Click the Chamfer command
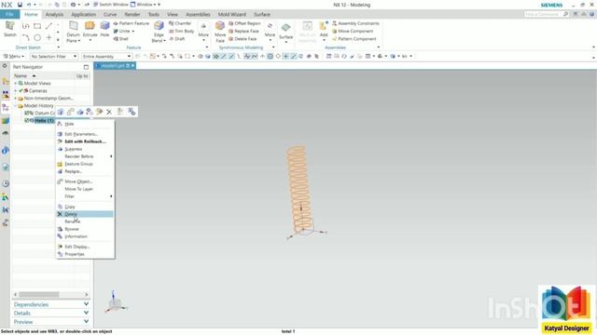Viewport: 597px width, 335px height. [x=180, y=23]
